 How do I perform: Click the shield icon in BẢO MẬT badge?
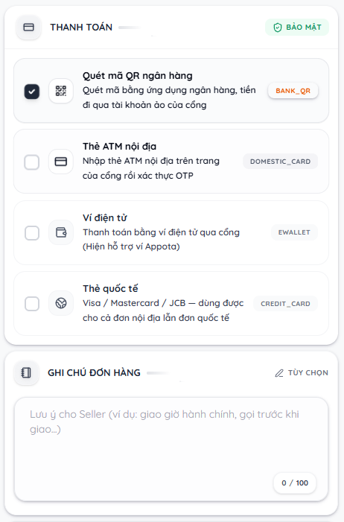tap(278, 28)
